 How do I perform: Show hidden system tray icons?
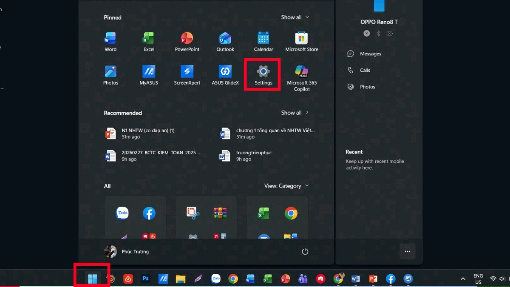coord(463,279)
